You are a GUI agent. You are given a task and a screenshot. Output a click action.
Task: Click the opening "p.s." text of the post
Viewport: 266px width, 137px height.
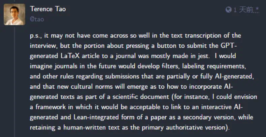[35, 36]
